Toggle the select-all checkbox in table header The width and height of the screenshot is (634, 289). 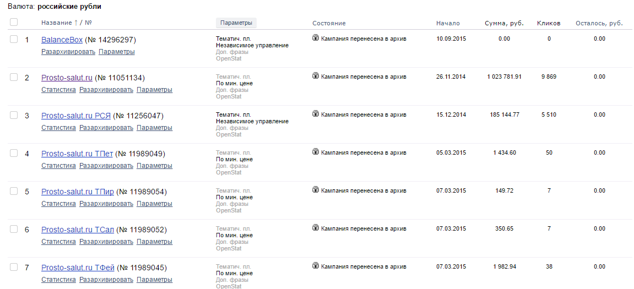point(14,22)
